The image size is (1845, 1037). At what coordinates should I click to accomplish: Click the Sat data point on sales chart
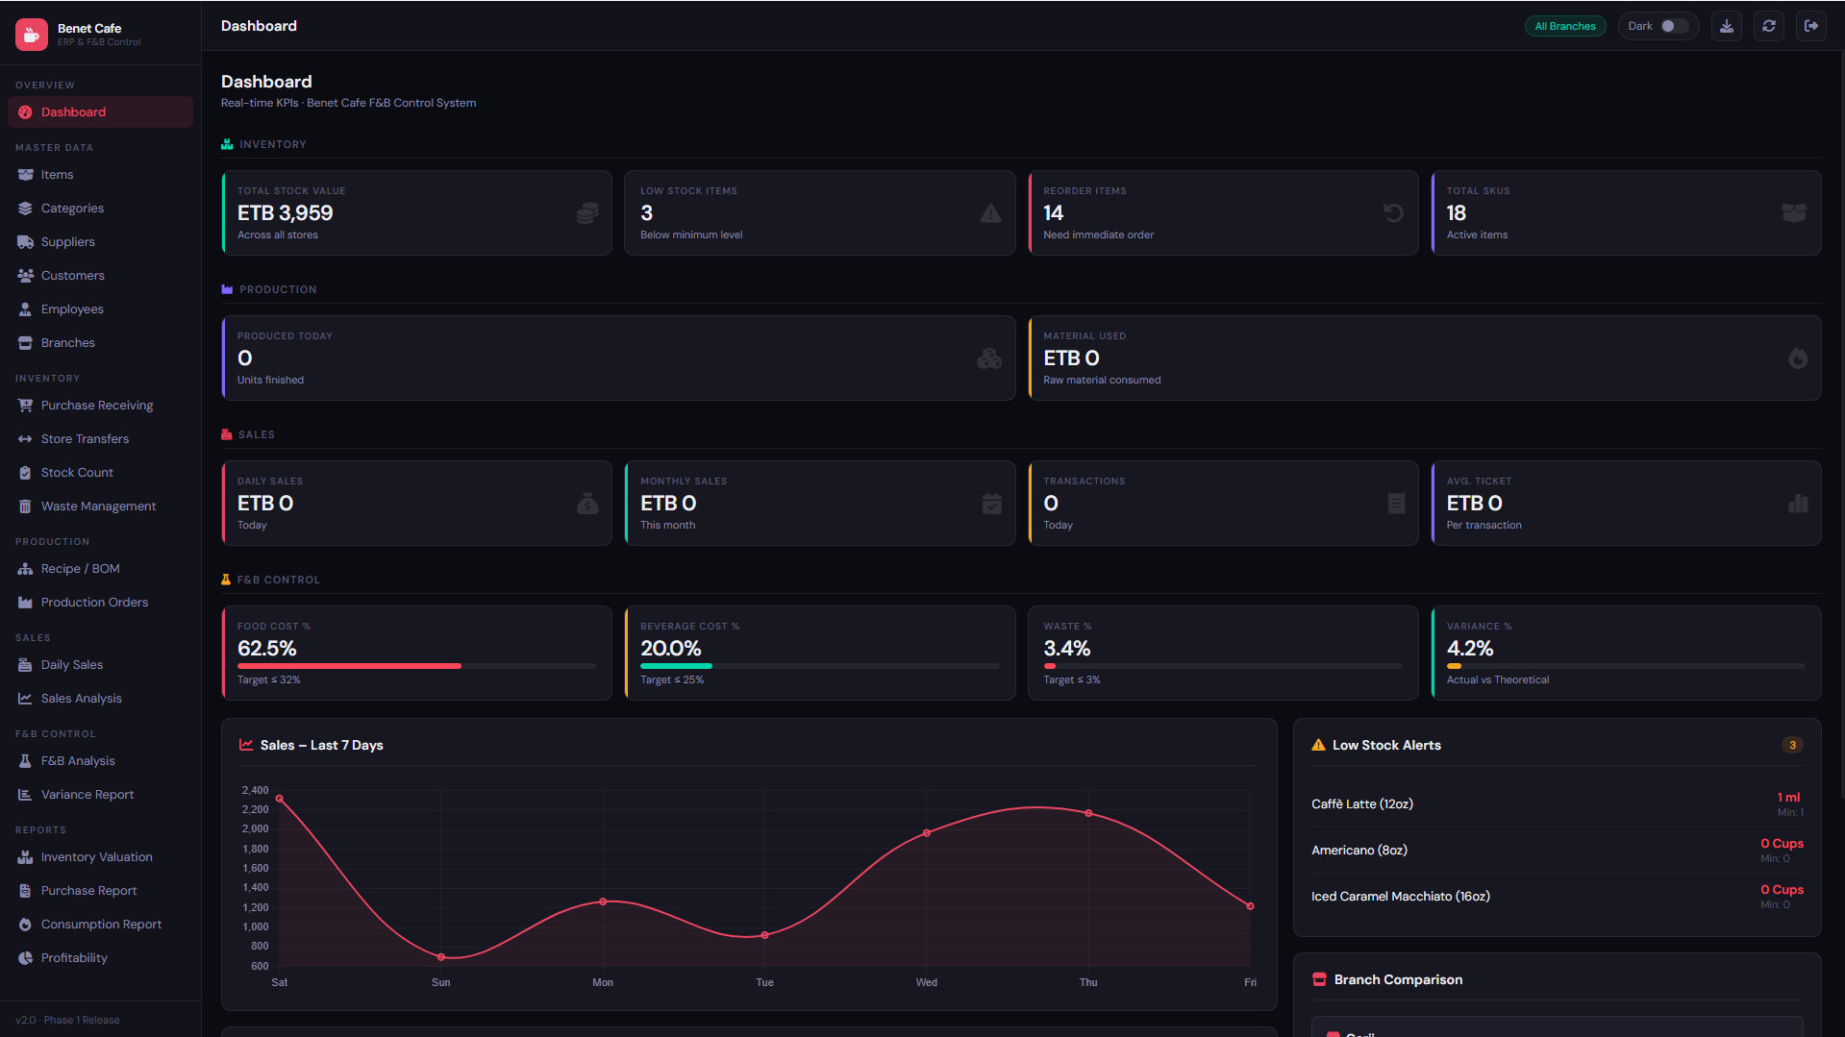pos(280,799)
